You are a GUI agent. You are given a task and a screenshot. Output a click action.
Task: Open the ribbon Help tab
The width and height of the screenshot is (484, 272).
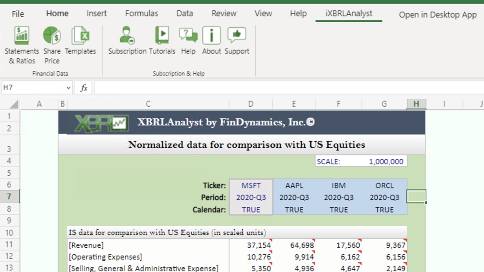pyautogui.click(x=298, y=13)
